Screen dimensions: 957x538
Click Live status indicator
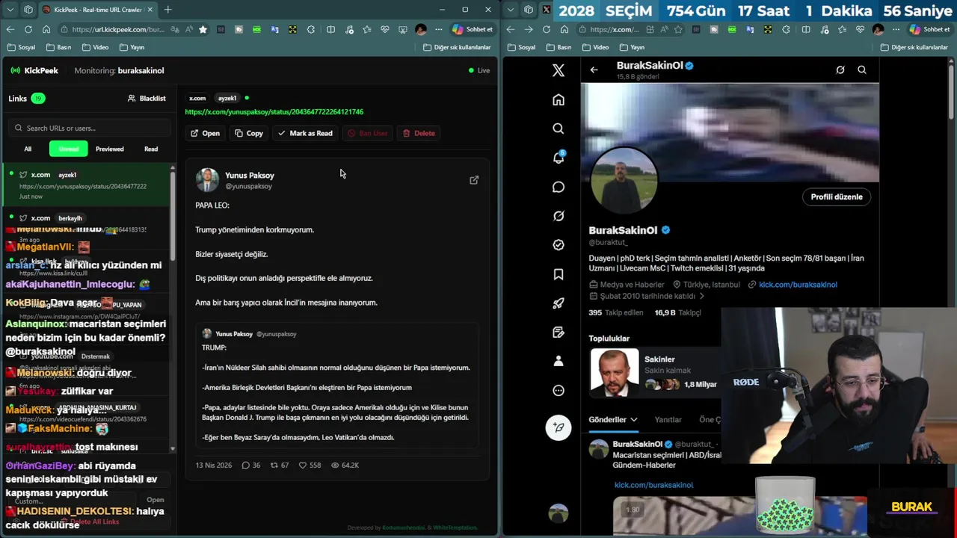(479, 70)
